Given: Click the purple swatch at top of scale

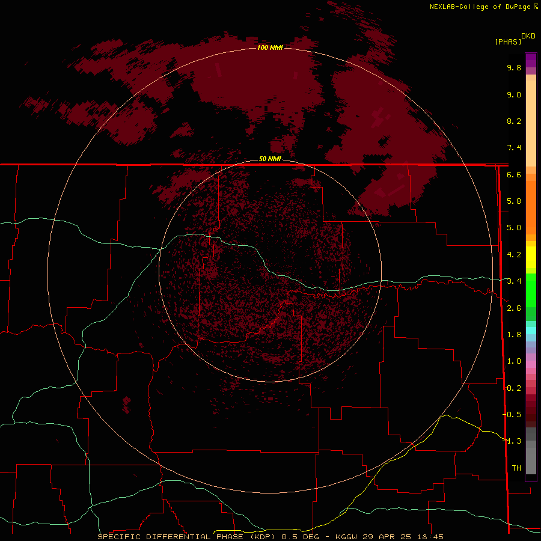Looking at the screenshot, I should tap(531, 60).
